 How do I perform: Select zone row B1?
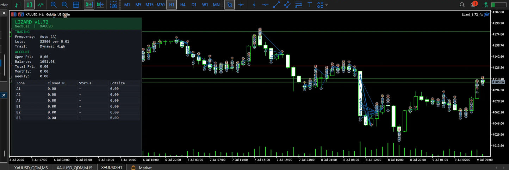click(x=77, y=106)
